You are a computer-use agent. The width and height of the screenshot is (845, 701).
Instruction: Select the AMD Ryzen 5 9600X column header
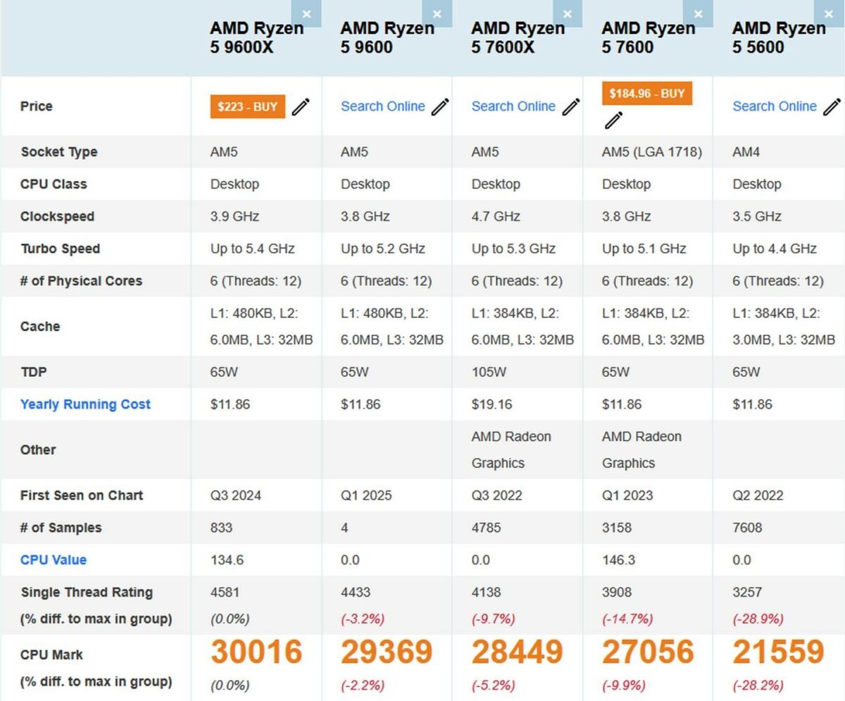point(256,37)
